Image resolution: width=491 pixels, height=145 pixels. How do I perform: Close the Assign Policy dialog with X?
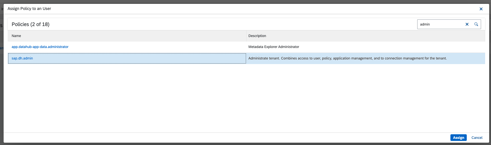(x=481, y=9)
